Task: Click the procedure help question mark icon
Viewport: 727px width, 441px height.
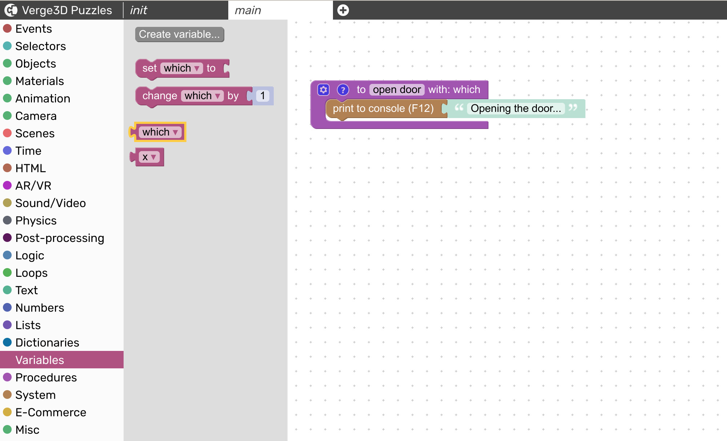Action: coord(343,89)
